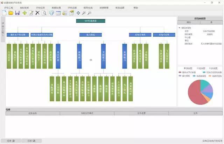
Task: Open the 评估工程 menu
Action: point(10,7)
